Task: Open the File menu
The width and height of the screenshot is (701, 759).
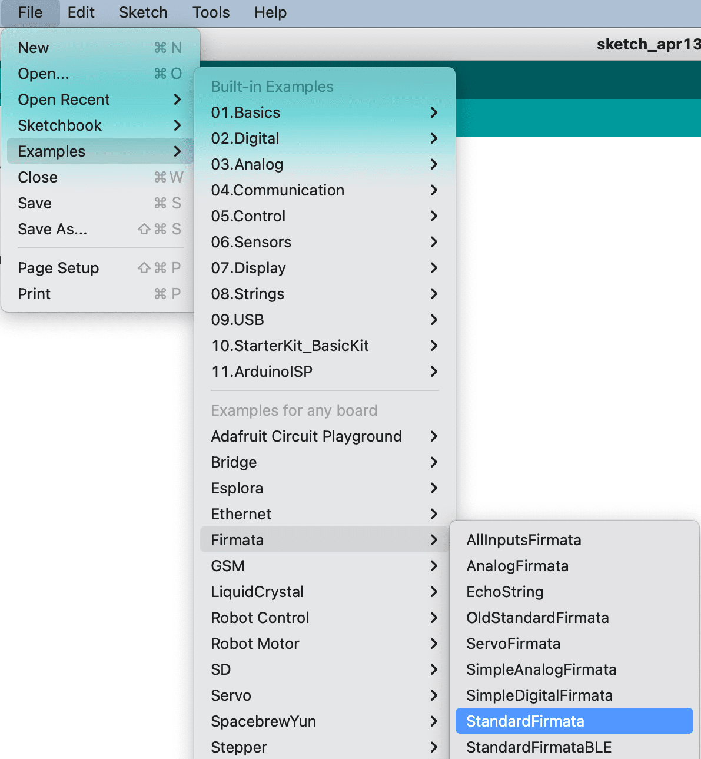Action: coord(30,13)
